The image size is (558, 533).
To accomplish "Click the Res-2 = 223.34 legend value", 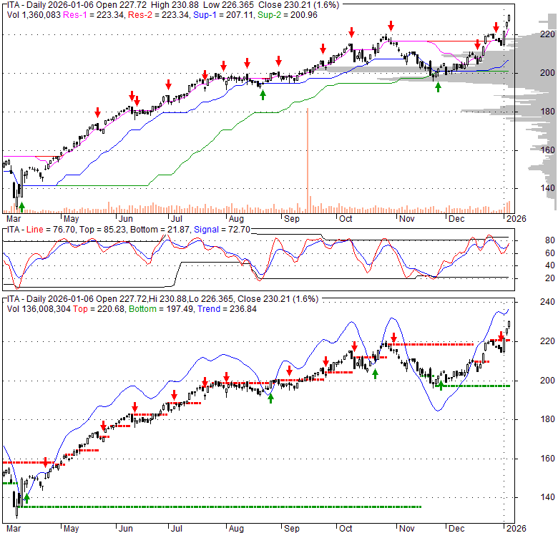I will tap(159, 15).
